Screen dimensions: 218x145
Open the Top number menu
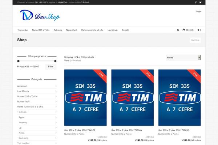23,30
